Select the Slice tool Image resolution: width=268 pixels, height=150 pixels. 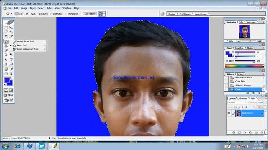[x=11, y=36]
